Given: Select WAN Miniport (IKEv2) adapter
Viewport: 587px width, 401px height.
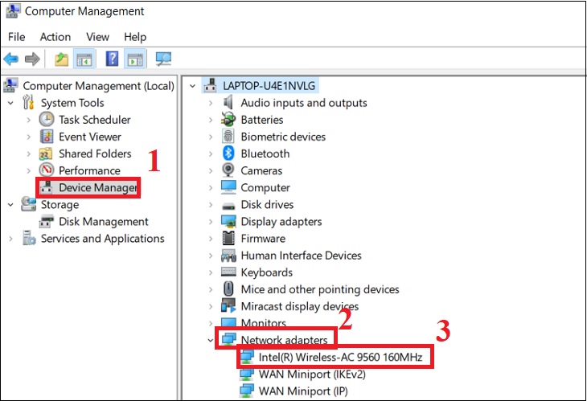Looking at the screenshot, I should click(312, 374).
